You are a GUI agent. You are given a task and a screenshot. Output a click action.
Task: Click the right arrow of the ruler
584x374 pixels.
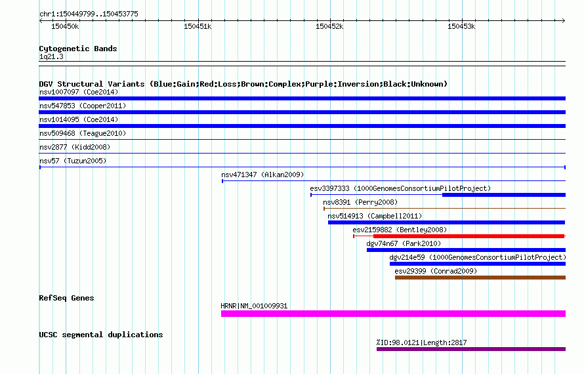pyautogui.click(x=564, y=20)
